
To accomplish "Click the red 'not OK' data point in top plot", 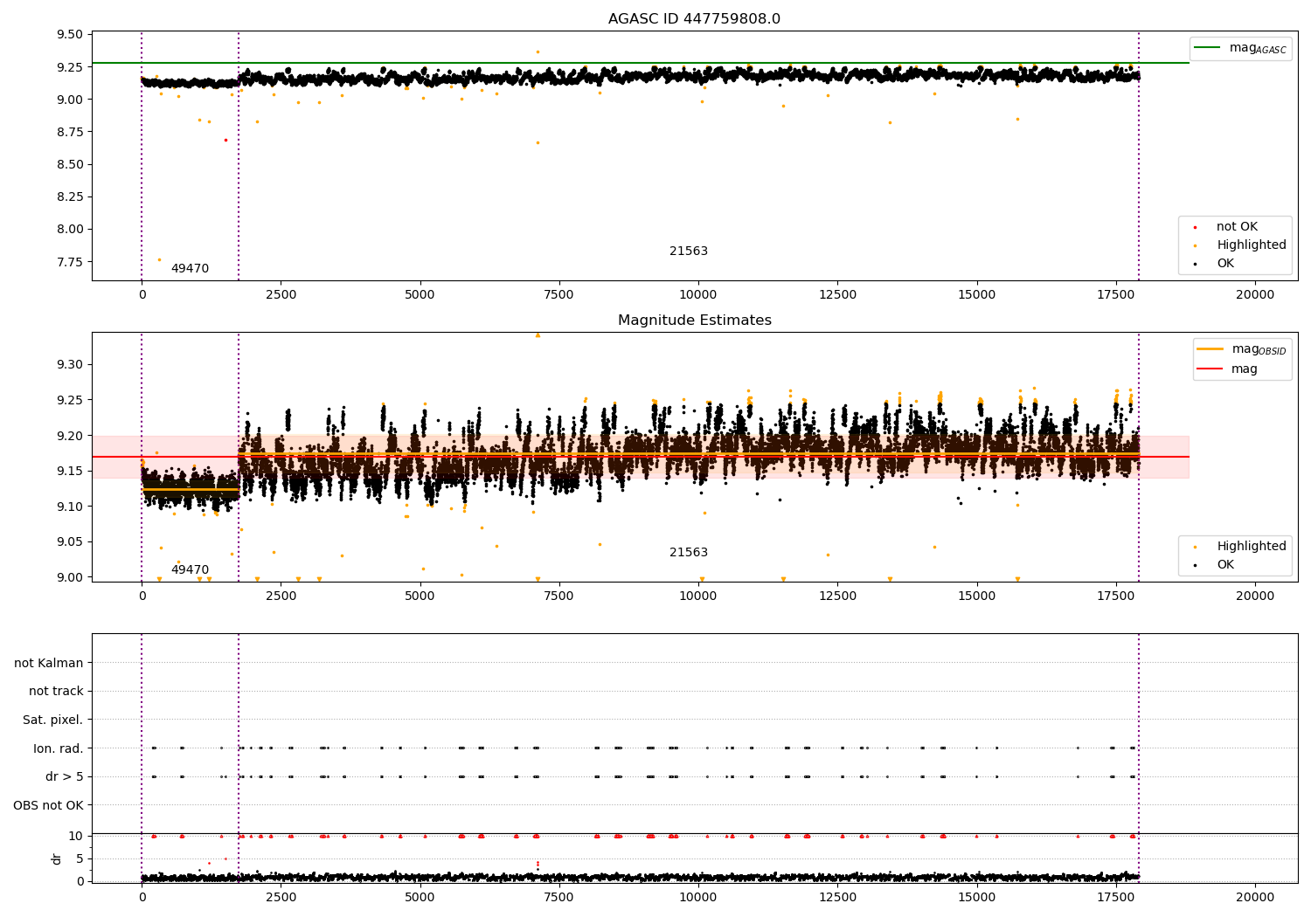I will tap(225, 140).
